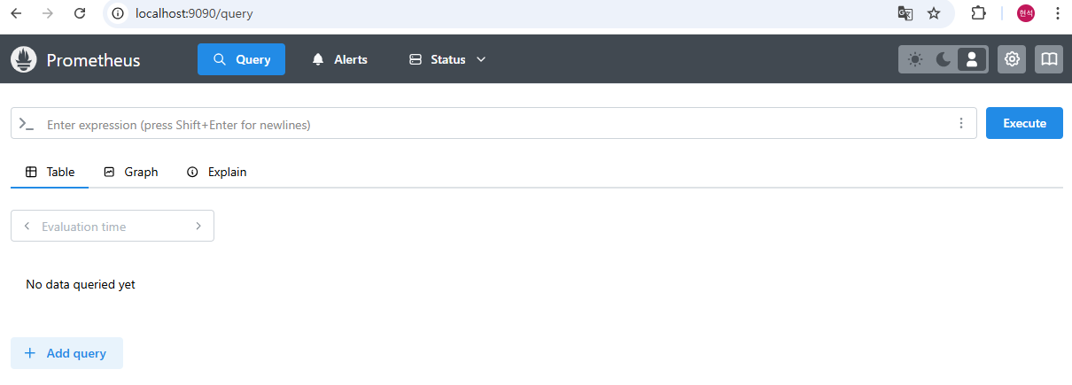Switch to dark theme moon toggle

944,59
